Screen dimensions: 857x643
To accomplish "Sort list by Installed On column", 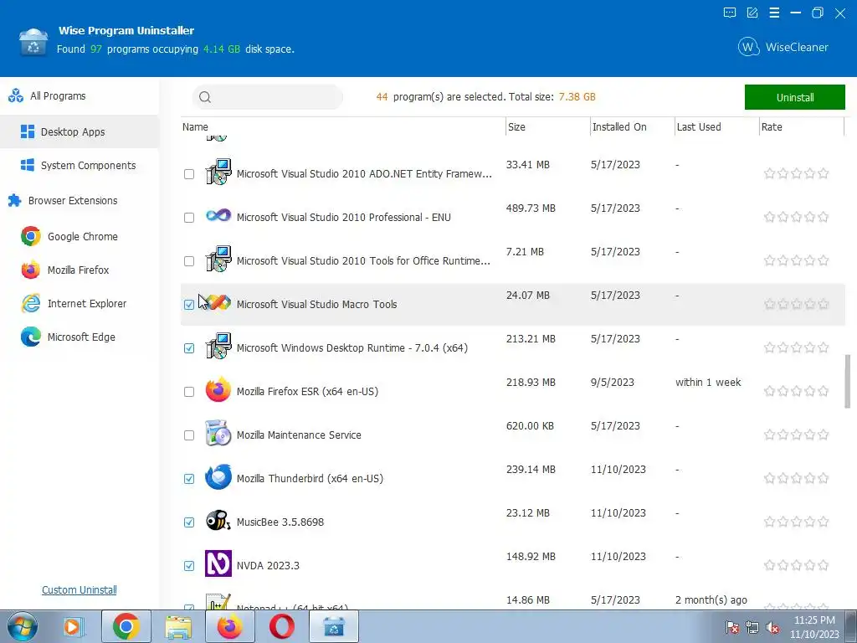I will (619, 127).
